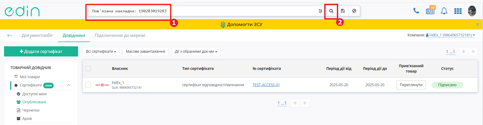Select all certificates checkbox in header

(x=88, y=69)
